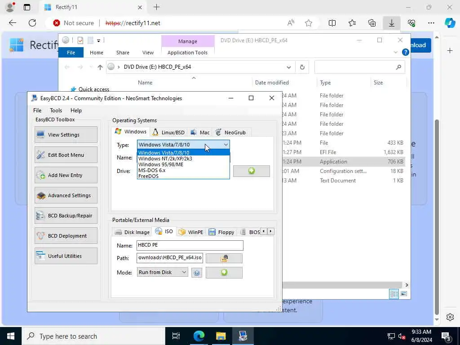Expand the Explorer ribbon chevron
The height and width of the screenshot is (345, 460).
click(x=395, y=52)
